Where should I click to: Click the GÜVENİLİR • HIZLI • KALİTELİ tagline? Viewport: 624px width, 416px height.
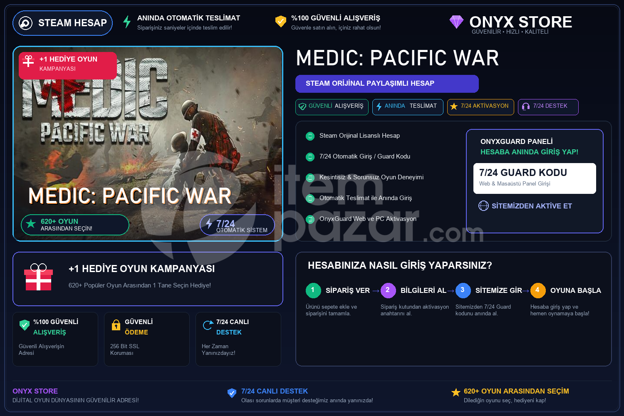(510, 32)
